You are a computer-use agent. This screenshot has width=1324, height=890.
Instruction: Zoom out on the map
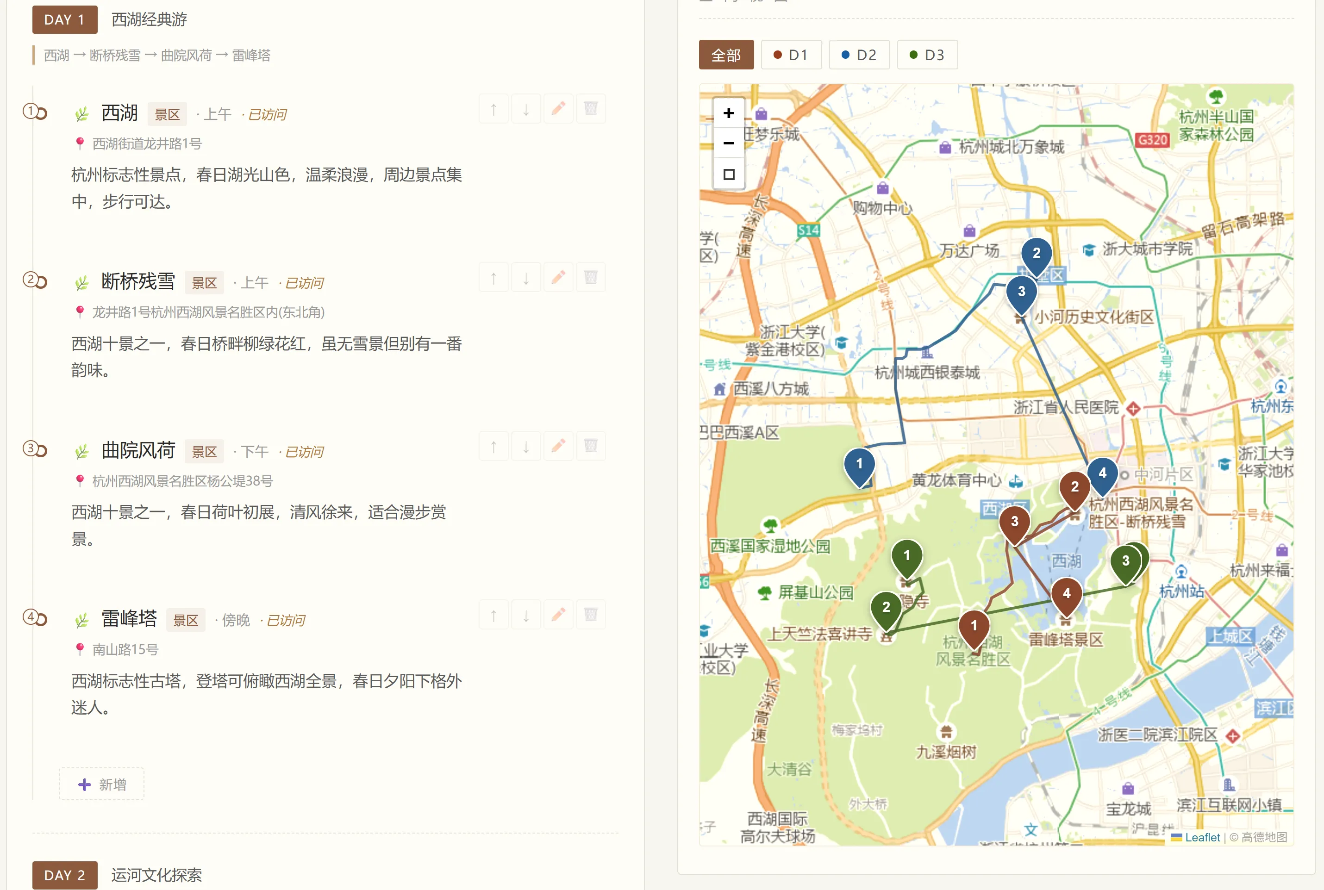pos(728,143)
